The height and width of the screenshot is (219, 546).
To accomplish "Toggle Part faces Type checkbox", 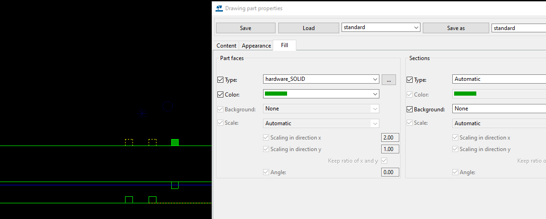I will coord(220,80).
